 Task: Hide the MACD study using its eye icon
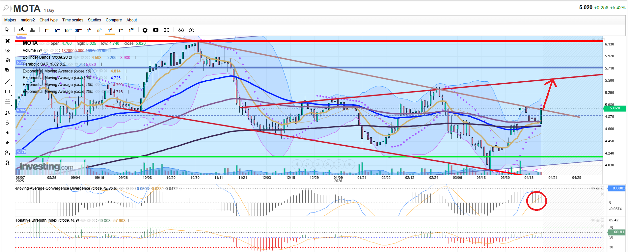coord(122,188)
